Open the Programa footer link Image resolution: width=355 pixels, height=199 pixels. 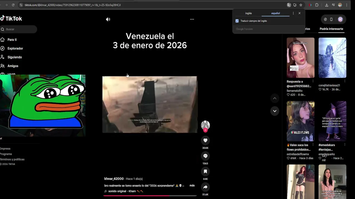click(x=6, y=154)
